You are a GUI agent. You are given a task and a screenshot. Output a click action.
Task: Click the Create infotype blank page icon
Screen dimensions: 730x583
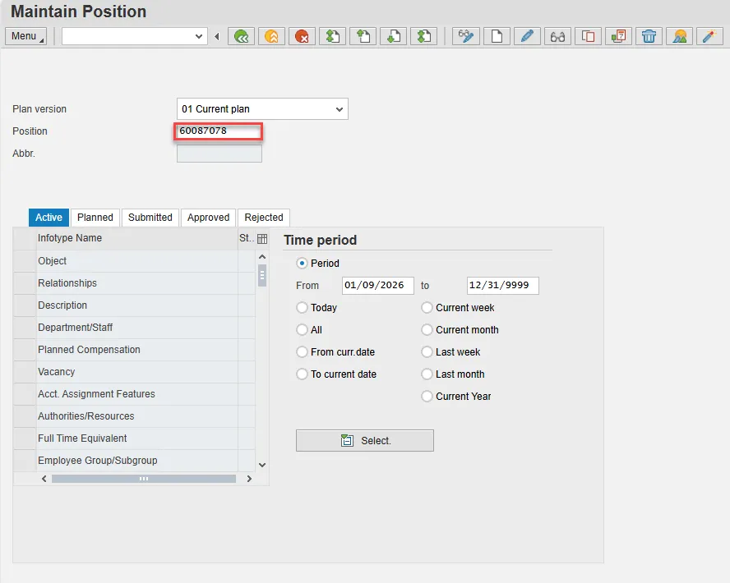coord(497,36)
